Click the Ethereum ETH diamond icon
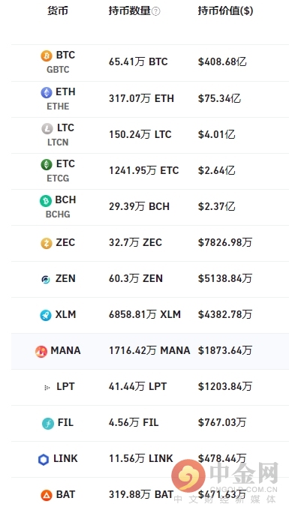The width and height of the screenshot is (289, 513). click(47, 92)
